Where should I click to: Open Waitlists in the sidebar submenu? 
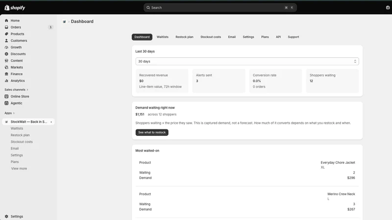click(x=17, y=129)
